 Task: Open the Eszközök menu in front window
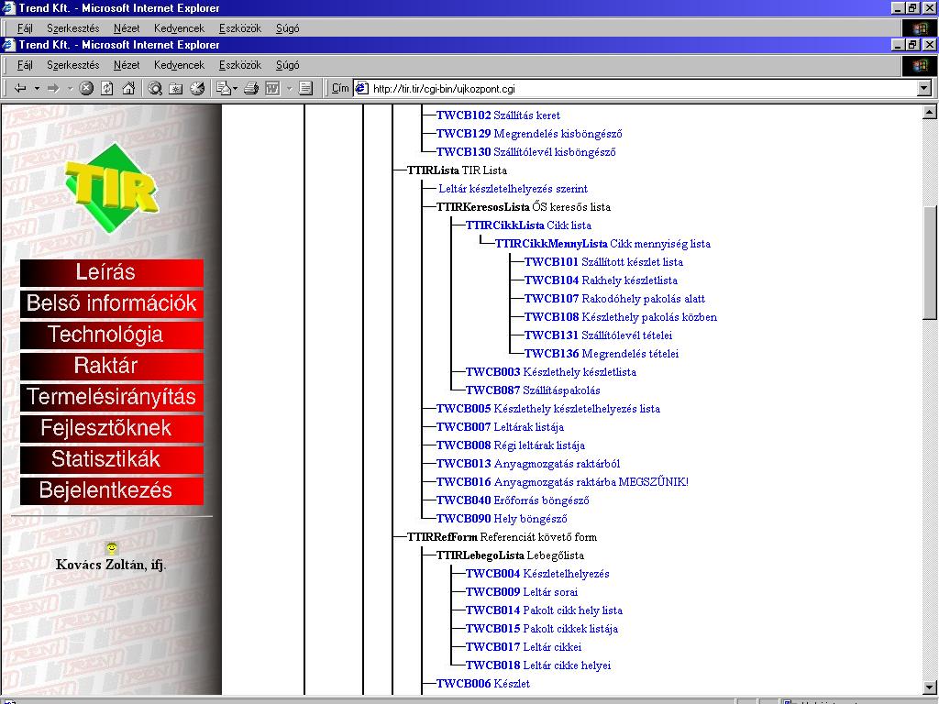point(240,65)
